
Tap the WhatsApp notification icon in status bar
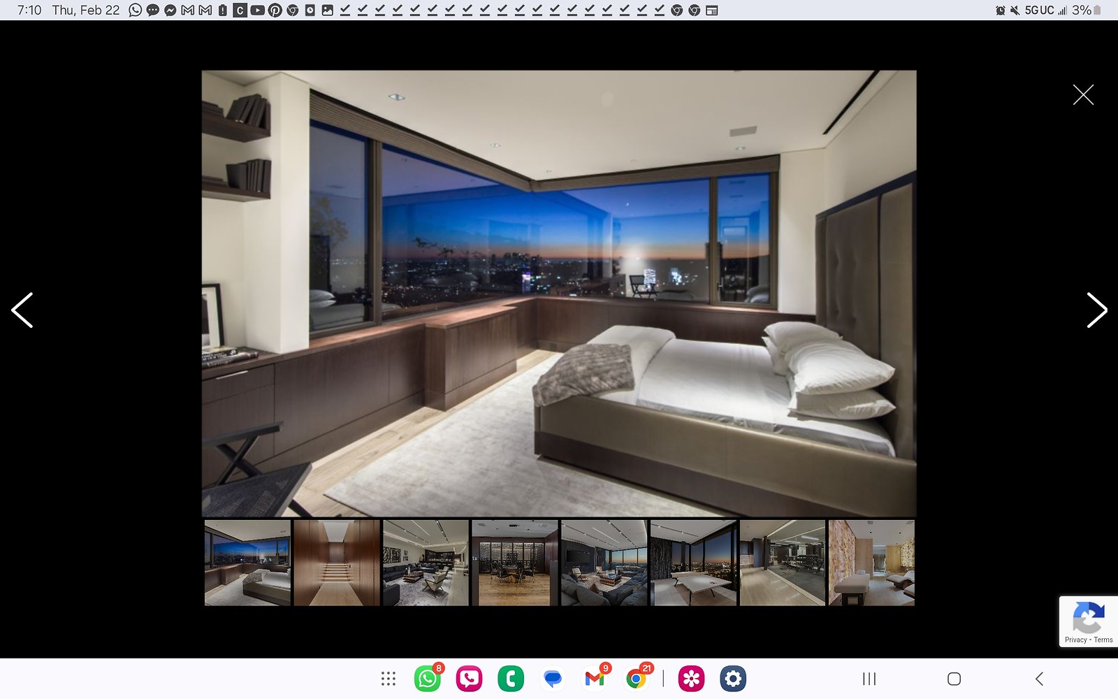(x=136, y=10)
